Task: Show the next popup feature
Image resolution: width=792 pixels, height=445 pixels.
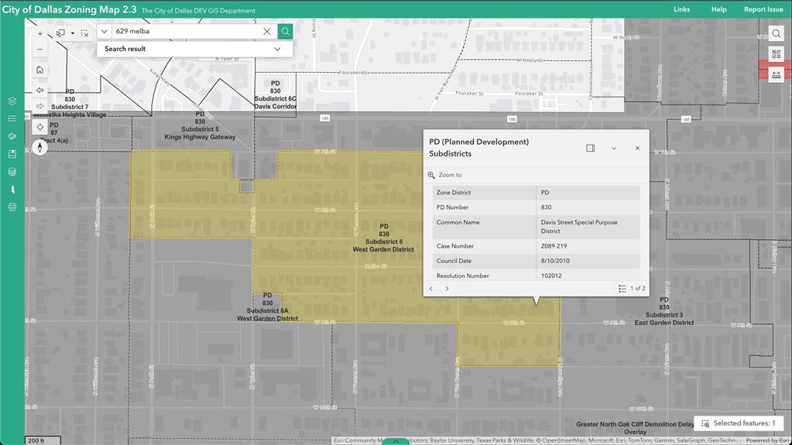Action: point(447,289)
